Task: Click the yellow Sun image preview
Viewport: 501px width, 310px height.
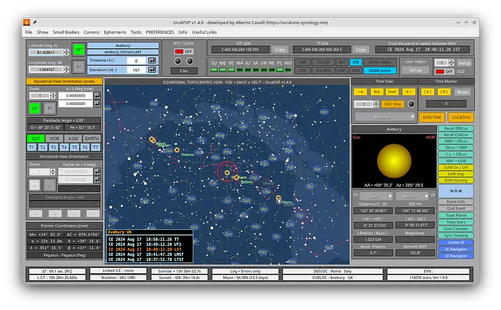Action: point(395,160)
